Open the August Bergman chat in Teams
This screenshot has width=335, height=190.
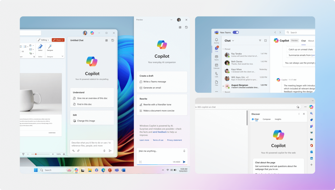[x=246, y=86]
